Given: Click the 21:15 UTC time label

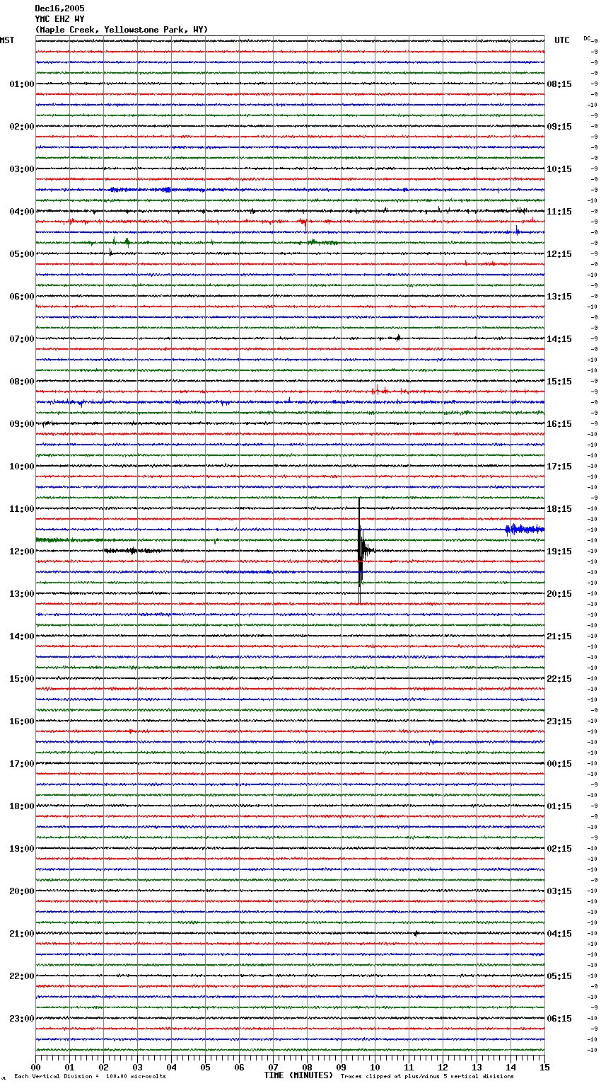Looking at the screenshot, I should [x=559, y=636].
